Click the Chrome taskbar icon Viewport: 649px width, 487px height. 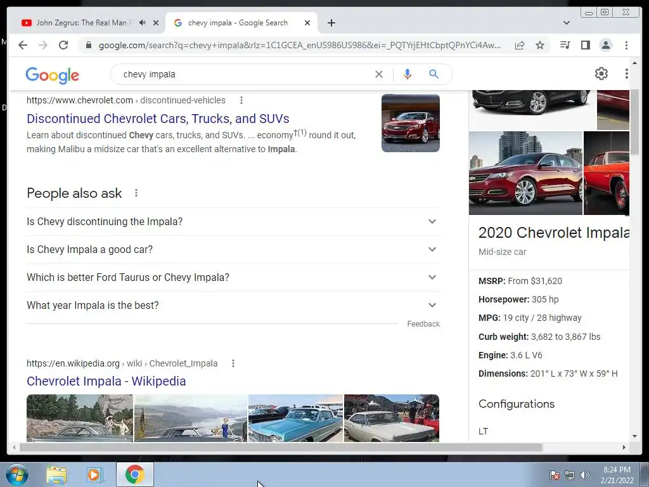pos(135,474)
